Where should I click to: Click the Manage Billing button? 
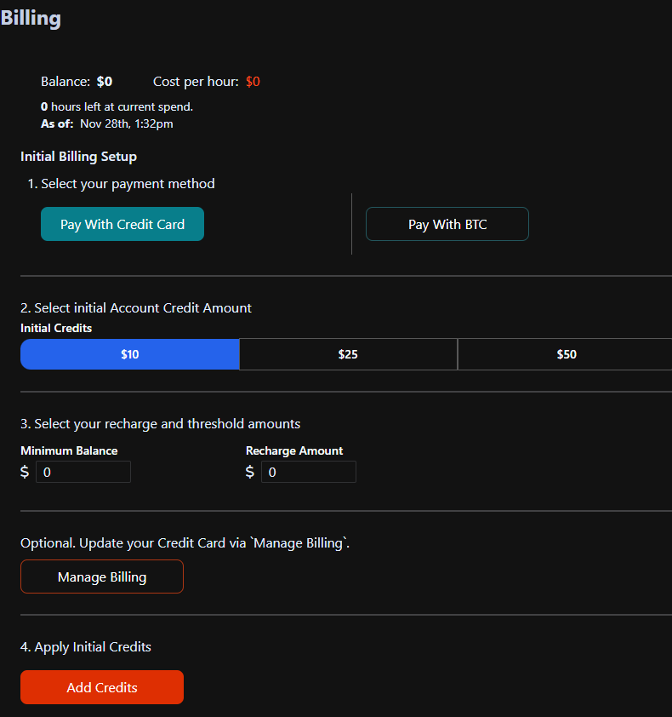click(101, 576)
